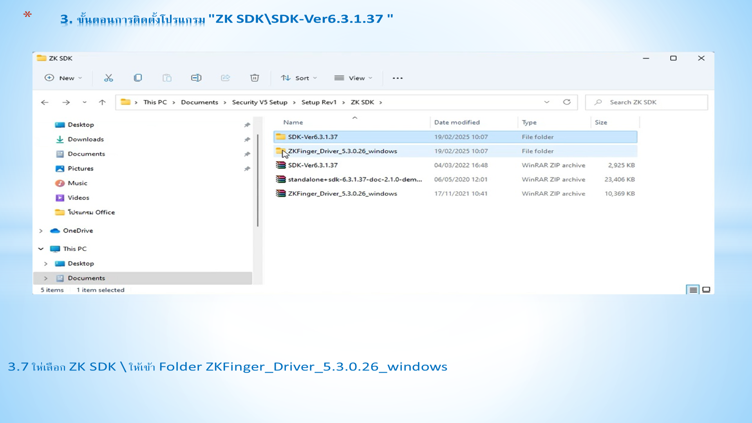Click the SDK-Ver6.3.1.37 folder icon
752x423 pixels.
click(281, 137)
